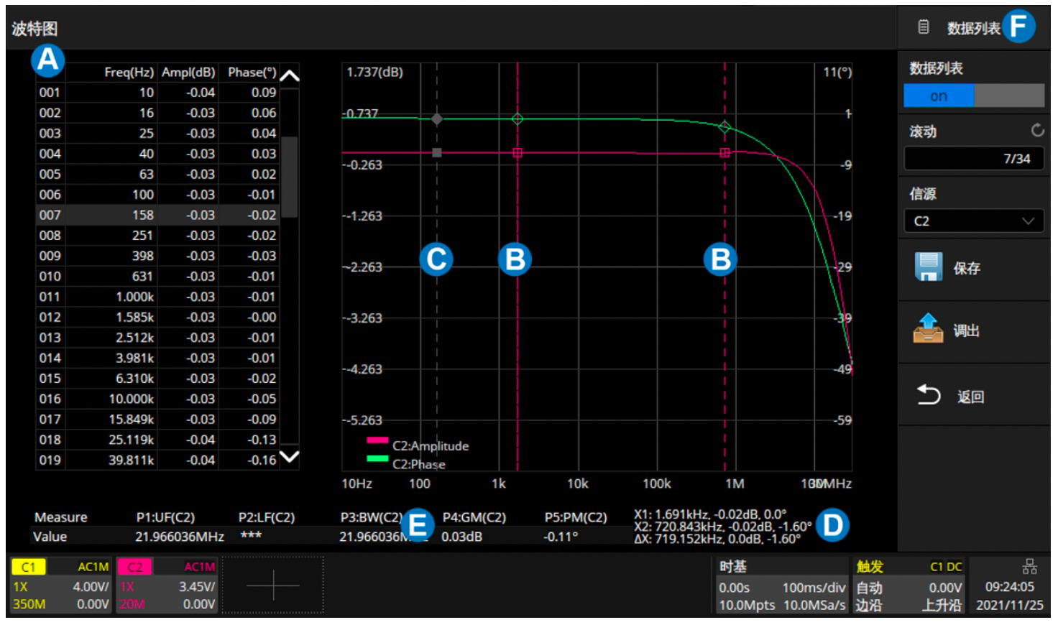Click the Recall (调出) upload icon
The image size is (1058, 625).
(928, 329)
